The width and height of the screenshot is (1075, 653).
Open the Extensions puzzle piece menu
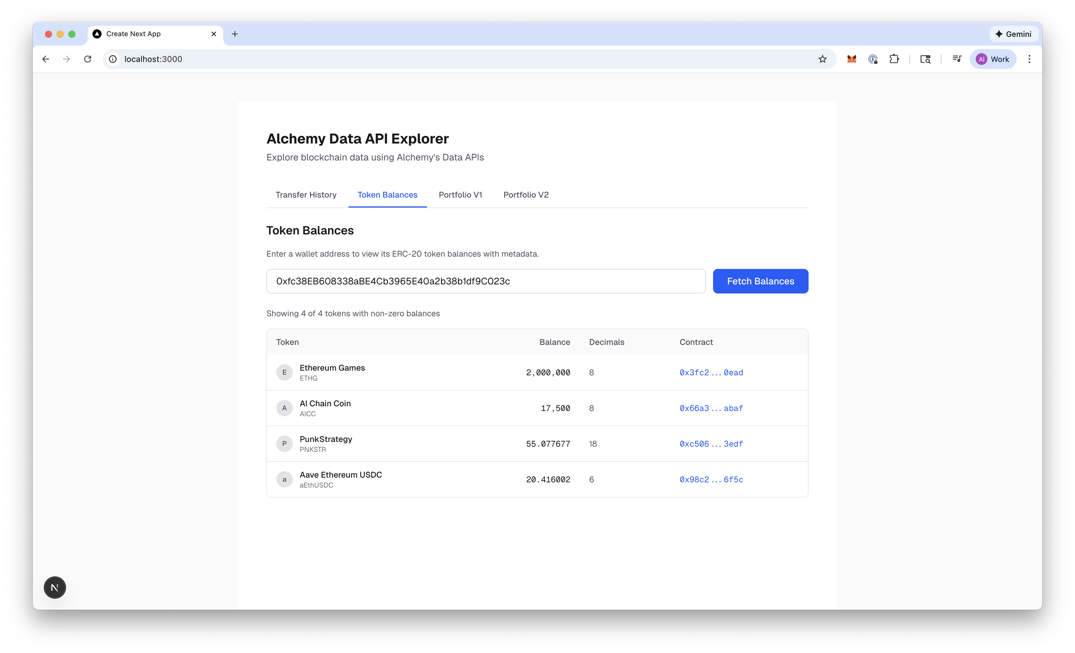pyautogui.click(x=894, y=59)
